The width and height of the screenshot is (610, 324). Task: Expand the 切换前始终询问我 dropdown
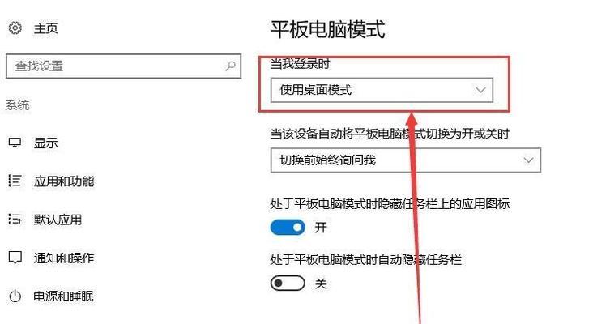(405, 160)
